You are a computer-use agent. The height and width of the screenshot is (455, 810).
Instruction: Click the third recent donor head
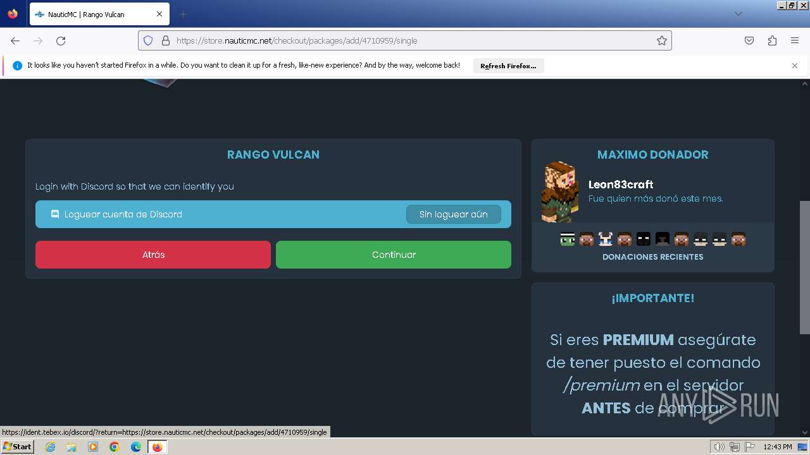(x=606, y=239)
